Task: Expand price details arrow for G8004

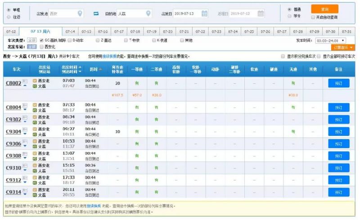Action: [25, 110]
